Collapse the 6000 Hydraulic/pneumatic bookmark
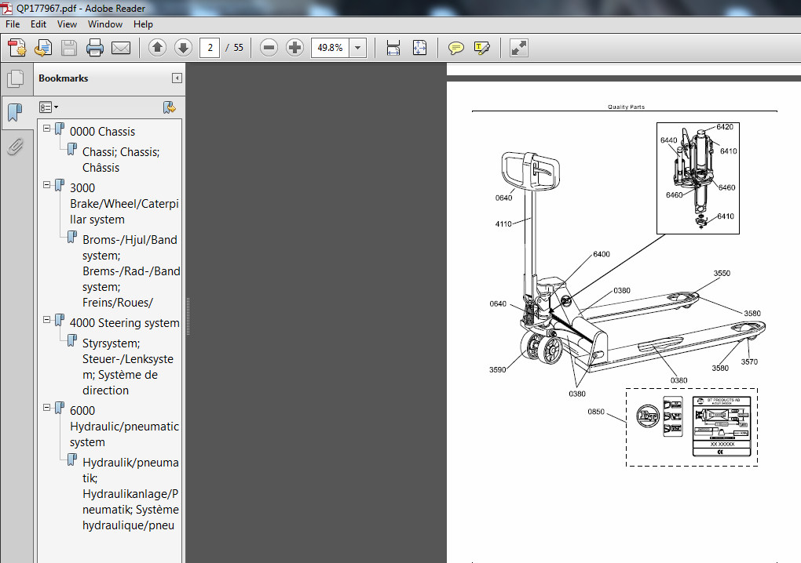The image size is (801, 563). pyautogui.click(x=47, y=408)
